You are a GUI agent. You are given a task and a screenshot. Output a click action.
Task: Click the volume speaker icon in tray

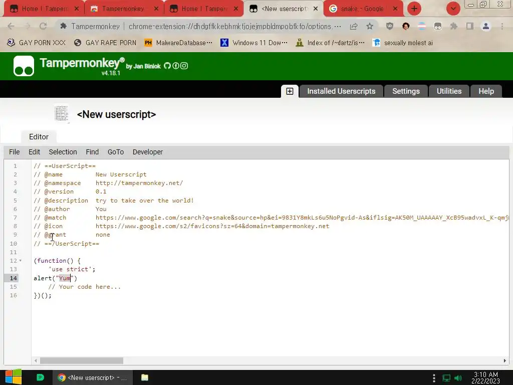click(458, 378)
